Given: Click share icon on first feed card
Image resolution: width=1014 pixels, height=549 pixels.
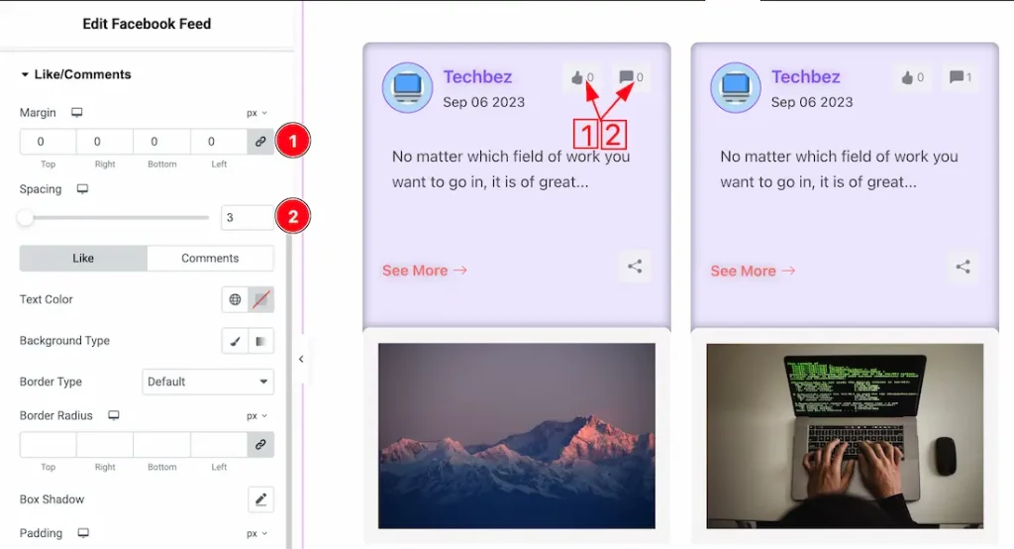Looking at the screenshot, I should pos(635,267).
